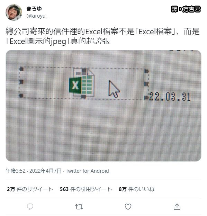Image resolution: width=207 pixels, height=216 pixels.
Task: Click the 22.03.31 date text in photo
Action: point(170,97)
